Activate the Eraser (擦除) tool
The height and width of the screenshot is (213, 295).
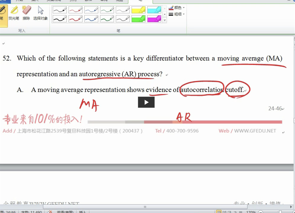(x=26, y=13)
